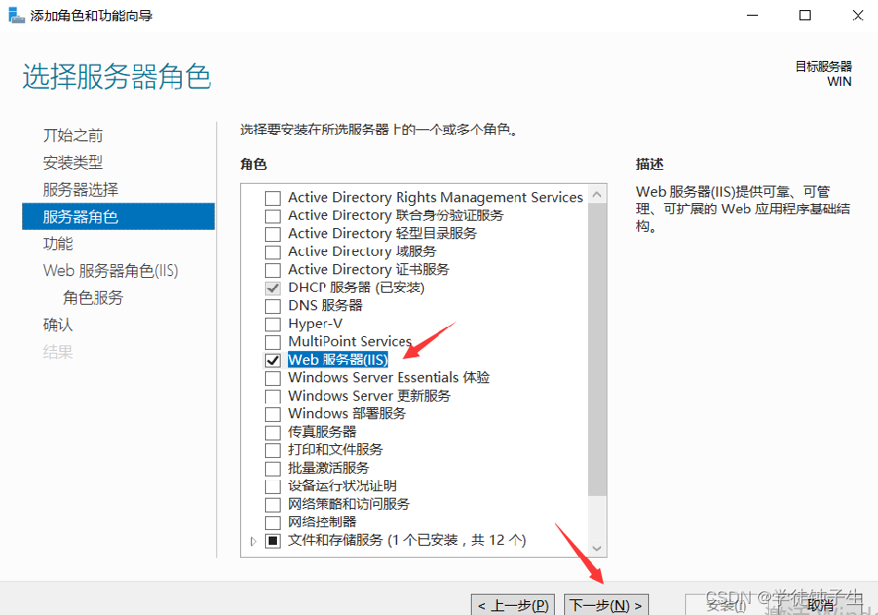This screenshot has height=615, width=878.
Task: Expand the 文件和存储服务 tree node
Action: click(253, 541)
